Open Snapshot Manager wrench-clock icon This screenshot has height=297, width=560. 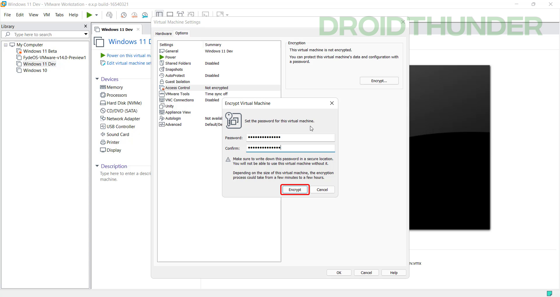point(145,15)
